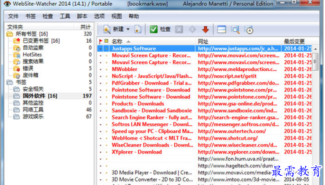Select 已变更书签 [16] folder
Screen dimensions: 325x185
tap(41, 41)
